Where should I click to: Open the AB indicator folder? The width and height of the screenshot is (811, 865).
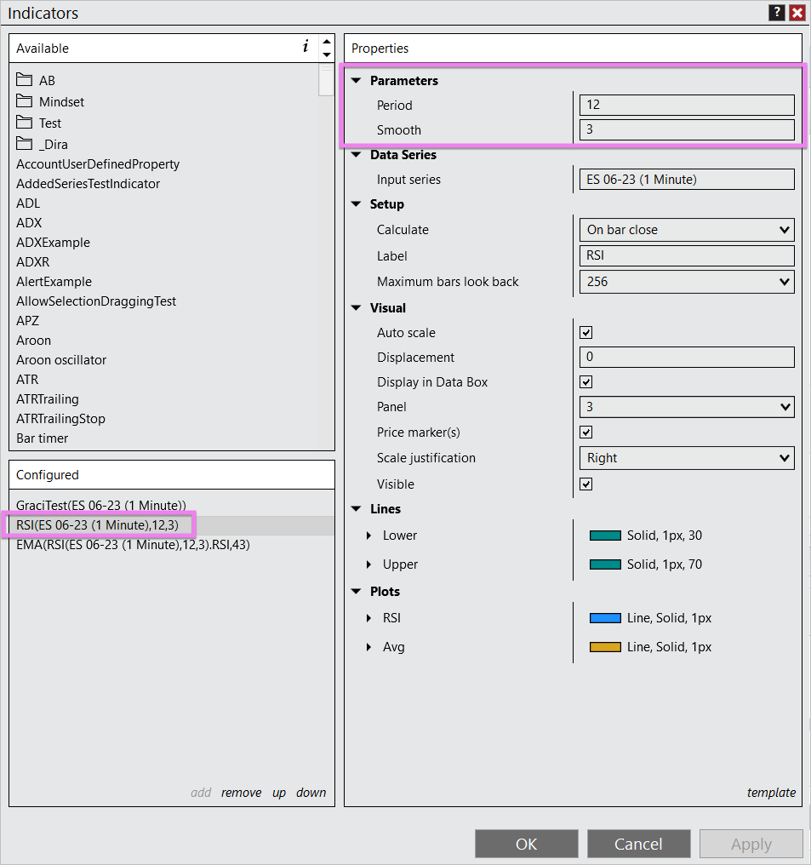click(x=47, y=80)
